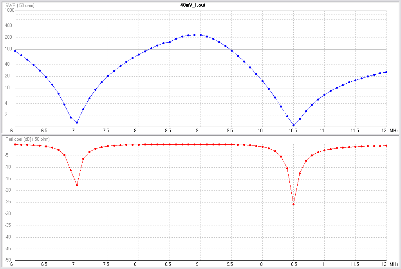This screenshot has width=401, height=269.
Task: Click the MHz unit label of SWR chart
Action: 394,130
